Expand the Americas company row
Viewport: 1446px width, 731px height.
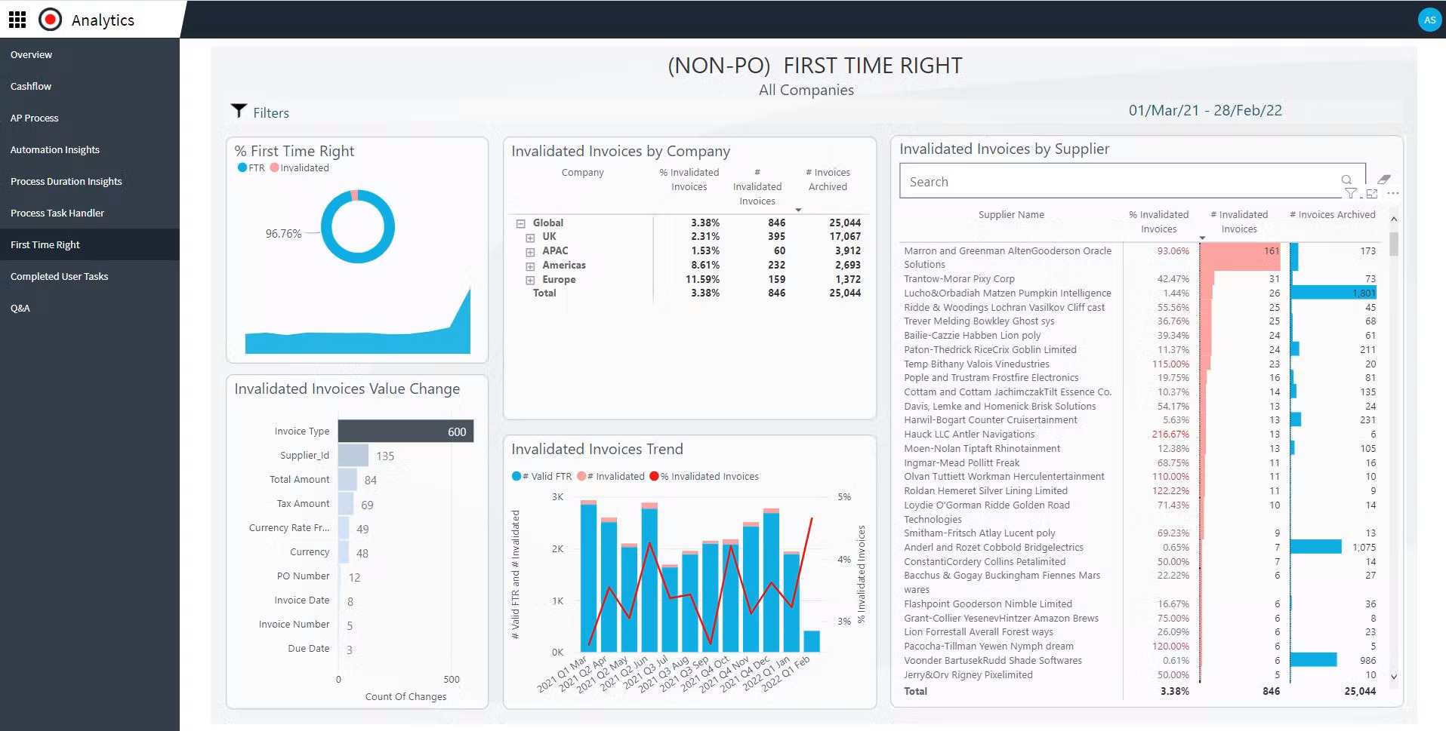[x=530, y=266]
